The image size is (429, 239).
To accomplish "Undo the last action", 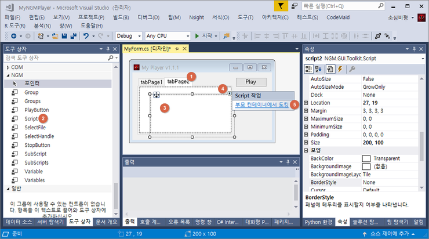I will click(x=86, y=36).
